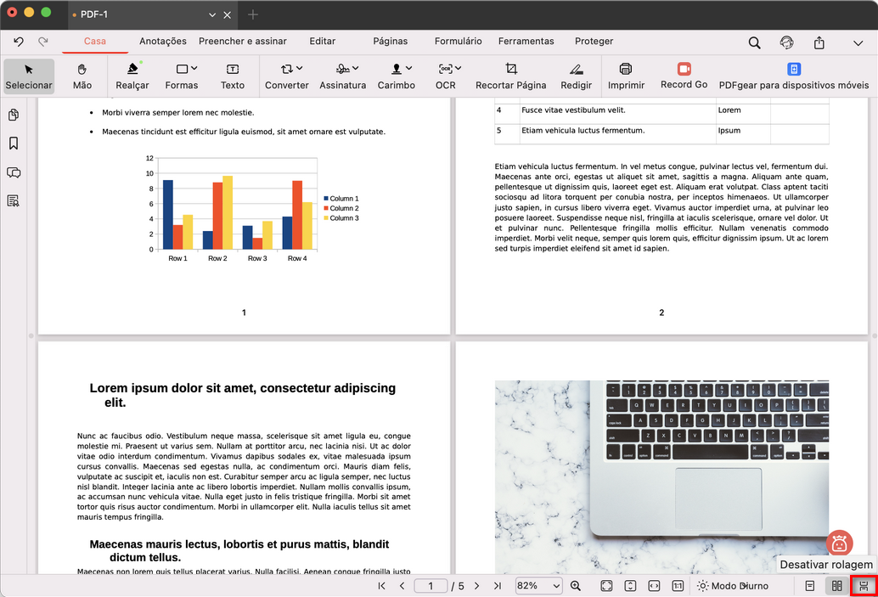The height and width of the screenshot is (597, 878).
Task: Go to the first page
Action: [382, 586]
